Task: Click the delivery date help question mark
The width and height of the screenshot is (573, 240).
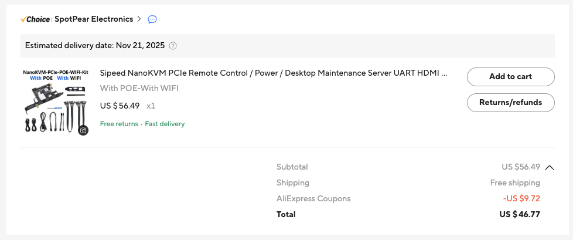Action: pyautogui.click(x=173, y=46)
